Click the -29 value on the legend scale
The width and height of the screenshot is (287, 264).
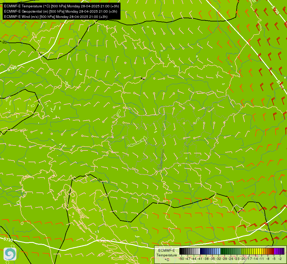[x=225, y=259]
